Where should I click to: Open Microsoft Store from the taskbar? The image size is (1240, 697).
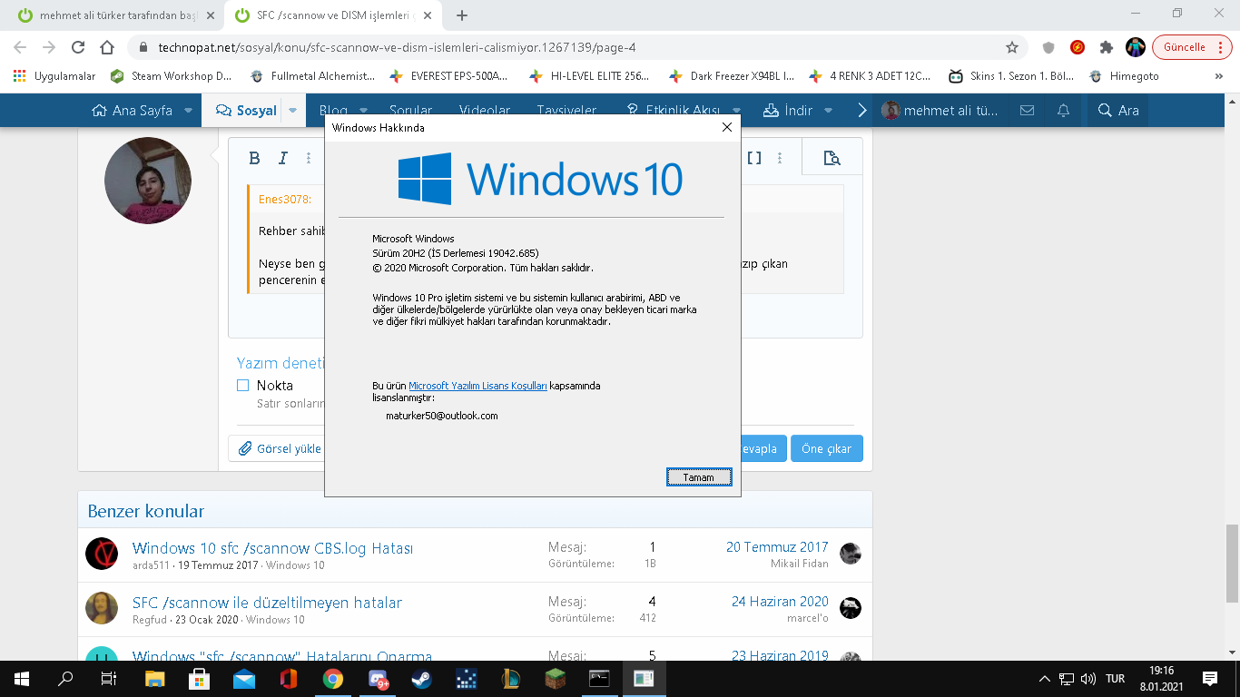tap(200, 678)
